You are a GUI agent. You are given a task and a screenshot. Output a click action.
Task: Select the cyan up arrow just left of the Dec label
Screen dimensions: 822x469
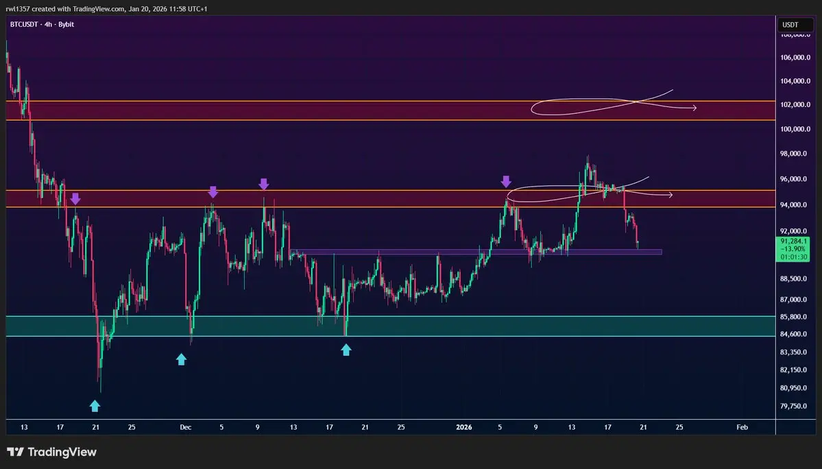tap(181, 359)
